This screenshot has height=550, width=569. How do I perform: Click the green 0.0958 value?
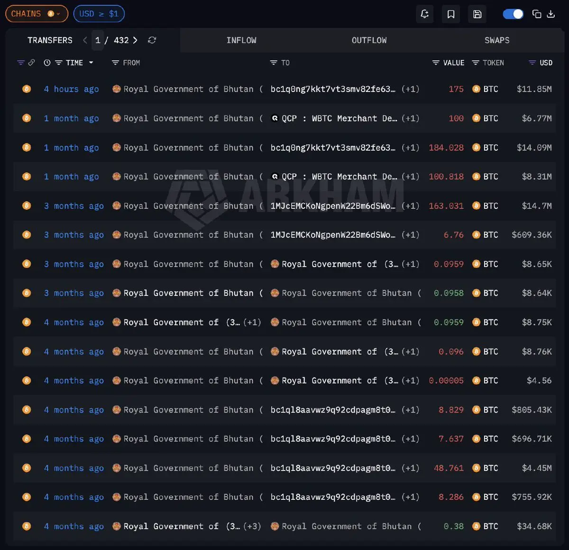tap(449, 293)
